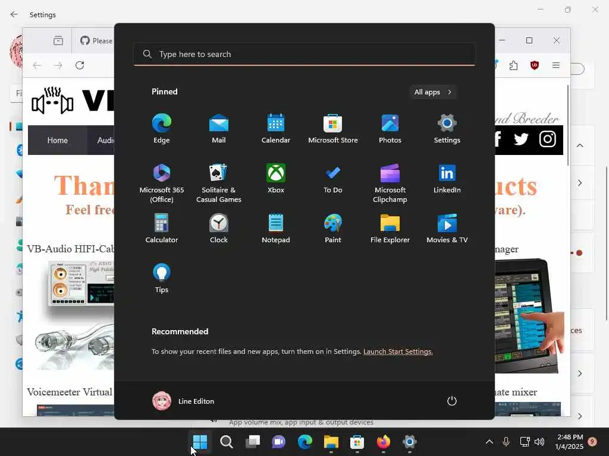Open taskbar Search
The width and height of the screenshot is (609, 456).
pyautogui.click(x=227, y=442)
